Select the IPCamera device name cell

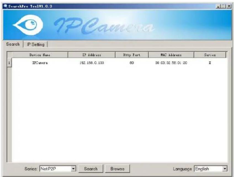point(40,63)
